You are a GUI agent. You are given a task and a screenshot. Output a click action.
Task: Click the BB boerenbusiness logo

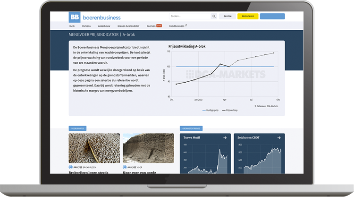94,17
